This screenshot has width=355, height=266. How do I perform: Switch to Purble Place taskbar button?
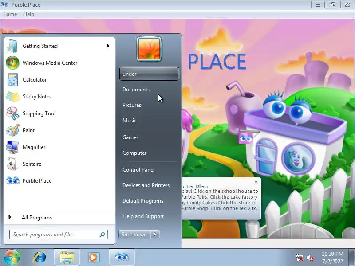pos(122,258)
